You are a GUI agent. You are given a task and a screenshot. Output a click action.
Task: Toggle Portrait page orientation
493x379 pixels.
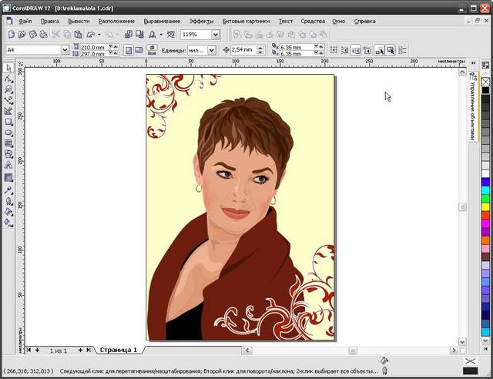tap(129, 50)
